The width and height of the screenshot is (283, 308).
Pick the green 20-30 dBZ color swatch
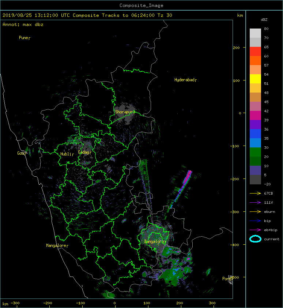point(255,152)
